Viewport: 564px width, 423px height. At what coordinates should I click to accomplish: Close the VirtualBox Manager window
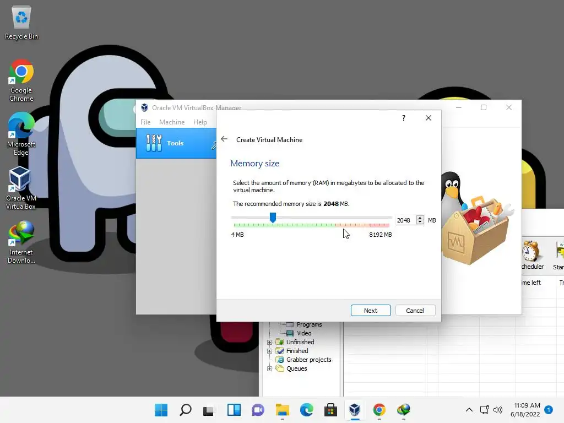[508, 107]
